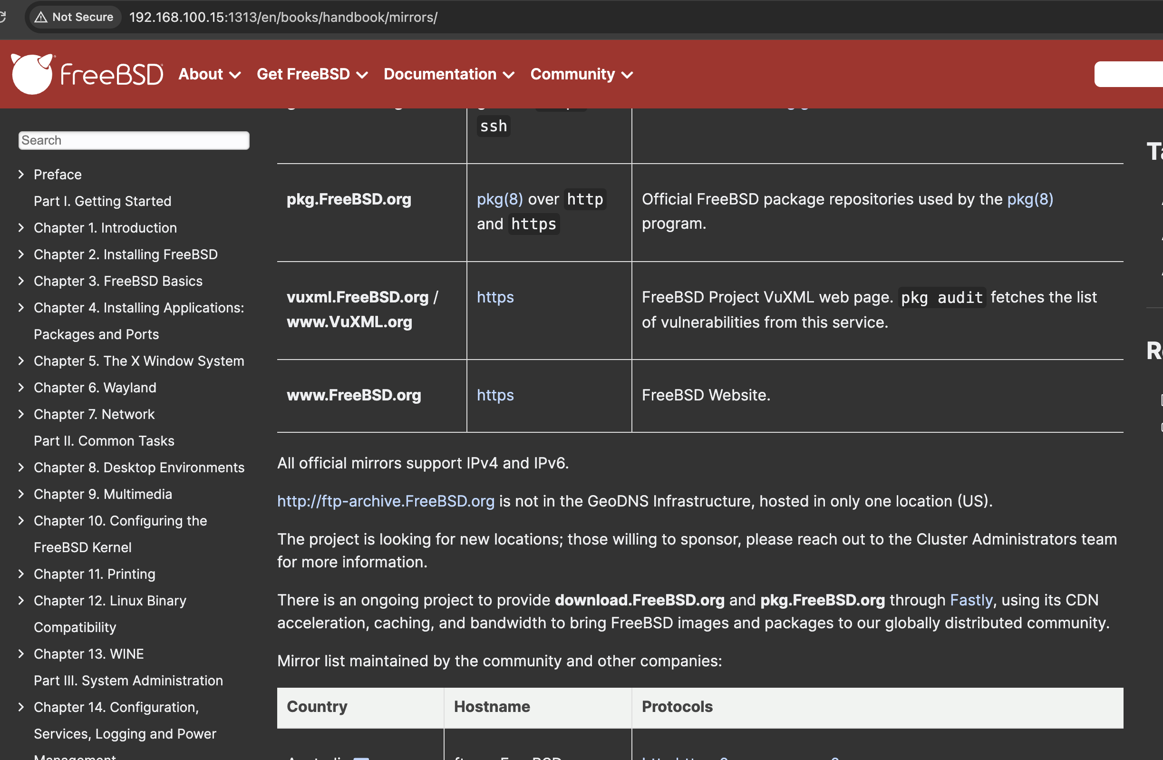Click the sidebar Search field

pos(134,140)
